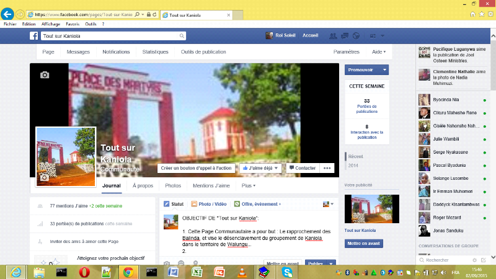Image resolution: width=496 pixels, height=279 pixels.
Task: Open chat settings gear icon
Action: tap(474, 260)
